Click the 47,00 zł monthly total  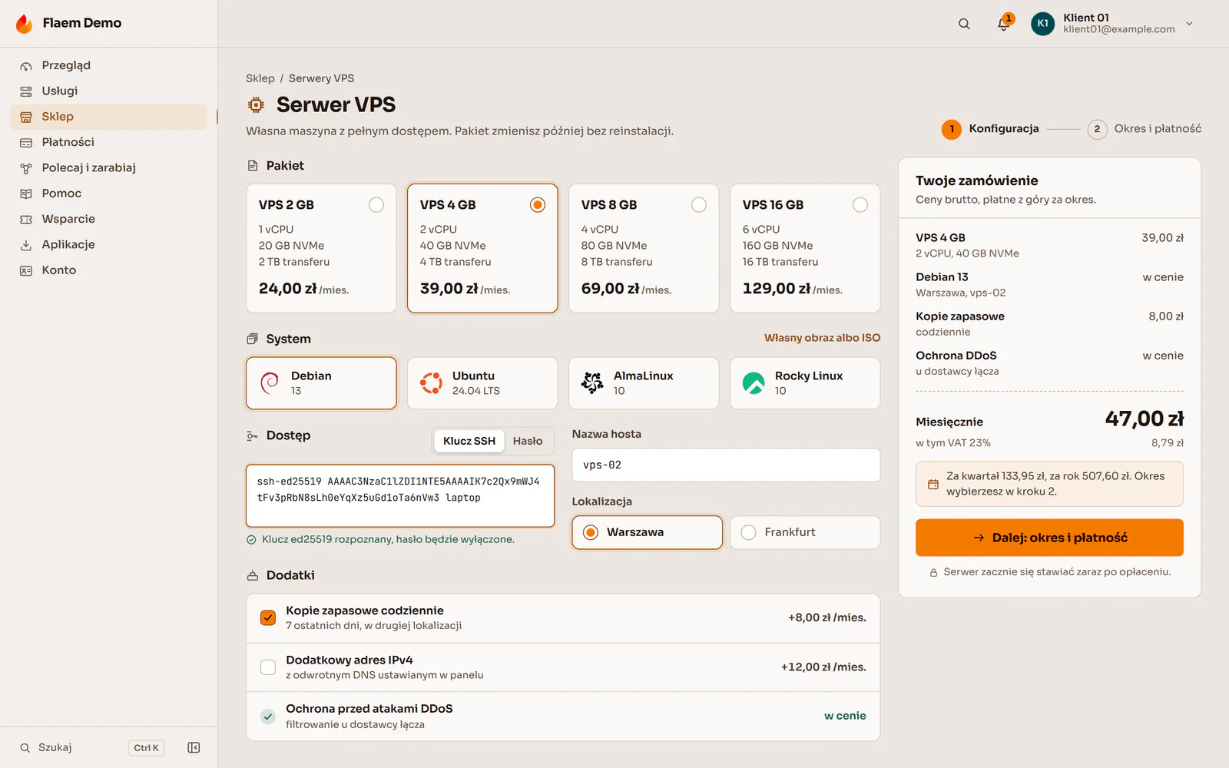pos(1144,419)
